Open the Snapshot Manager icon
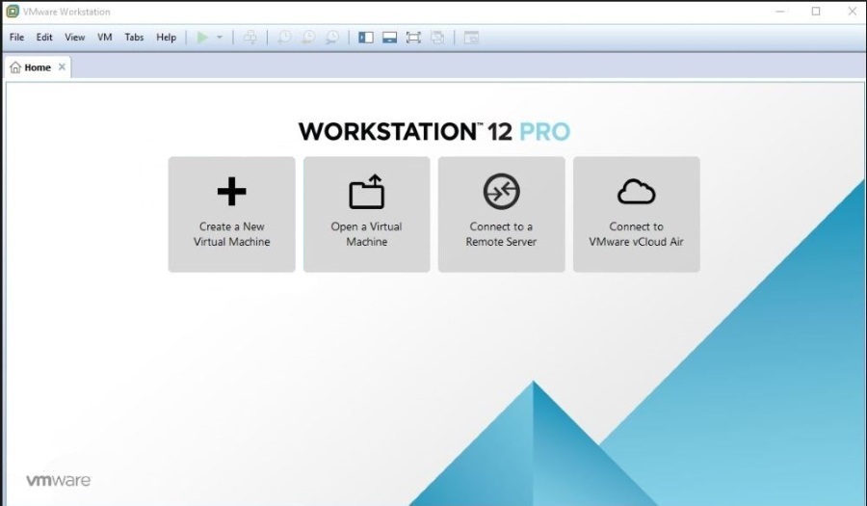 pos(331,38)
